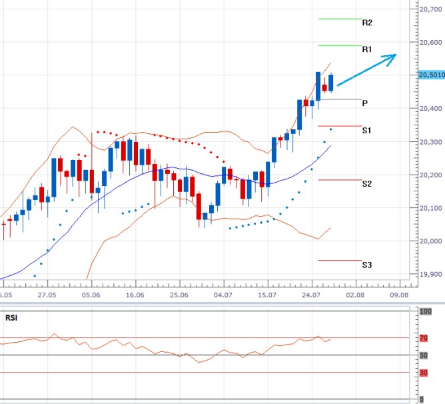Click the S2 support level label
This screenshot has height=404, width=445.
(x=367, y=184)
